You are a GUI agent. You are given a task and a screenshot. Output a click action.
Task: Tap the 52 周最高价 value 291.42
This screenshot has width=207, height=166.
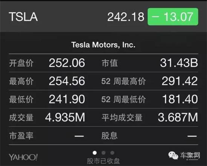click(x=180, y=81)
